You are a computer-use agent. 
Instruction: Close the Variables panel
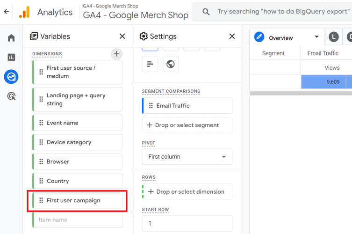point(122,37)
